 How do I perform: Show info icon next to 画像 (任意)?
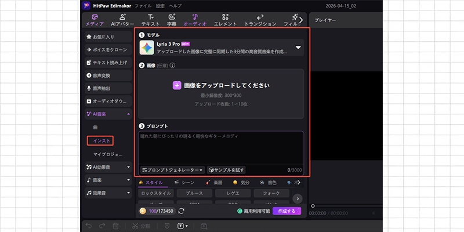(172, 66)
